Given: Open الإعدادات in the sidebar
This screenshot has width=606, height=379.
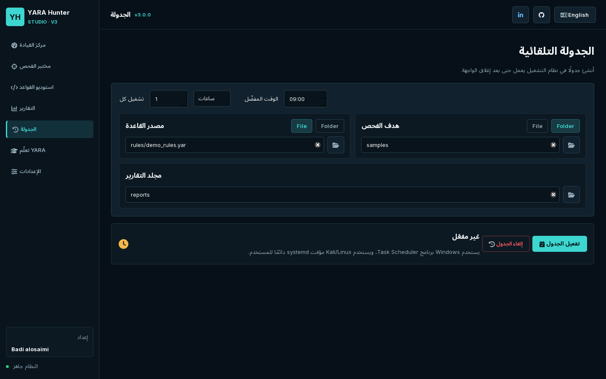Looking at the screenshot, I should [50, 171].
